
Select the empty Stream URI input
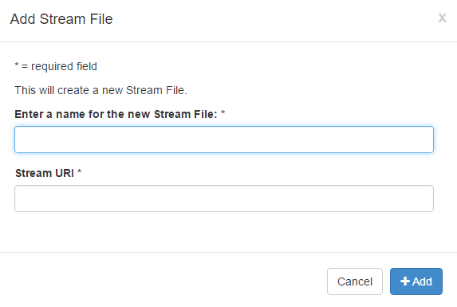[x=224, y=199]
